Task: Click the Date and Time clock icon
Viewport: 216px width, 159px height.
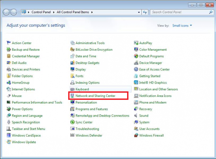Action: pos(72,56)
